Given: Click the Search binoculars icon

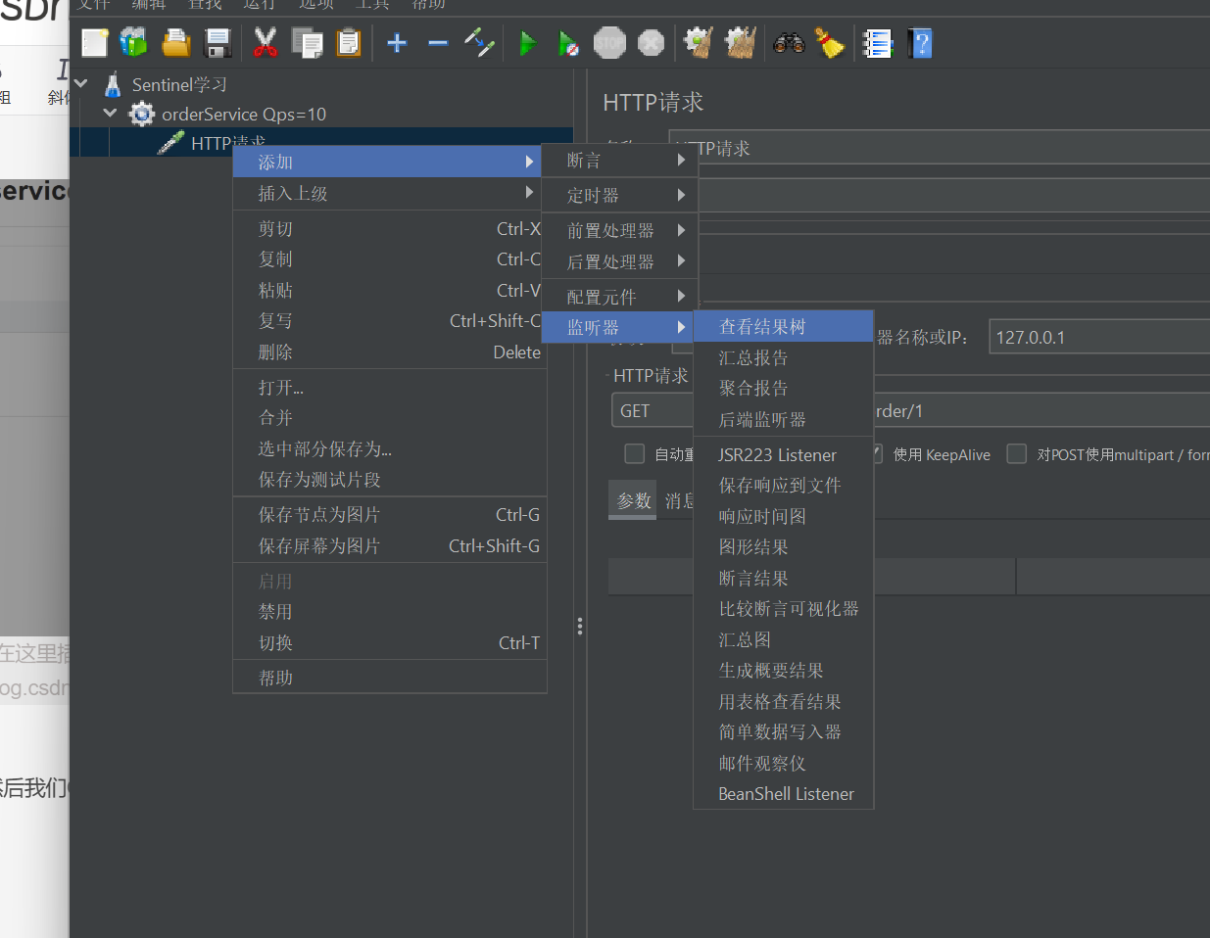Looking at the screenshot, I should coord(789,43).
